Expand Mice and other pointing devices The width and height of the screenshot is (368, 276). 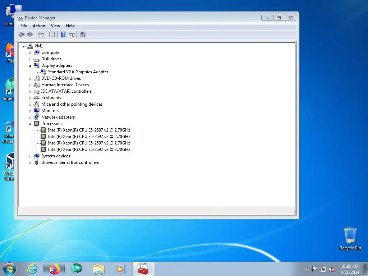coord(30,105)
